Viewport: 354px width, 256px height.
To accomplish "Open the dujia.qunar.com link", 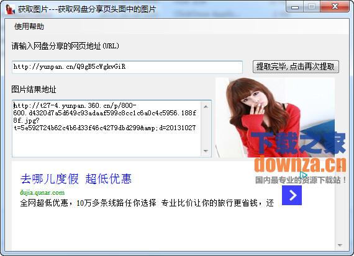I will coord(42,193).
